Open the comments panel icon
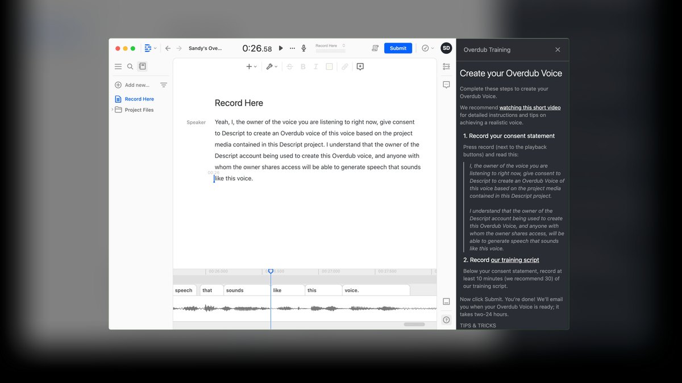682x383 pixels. point(446,85)
